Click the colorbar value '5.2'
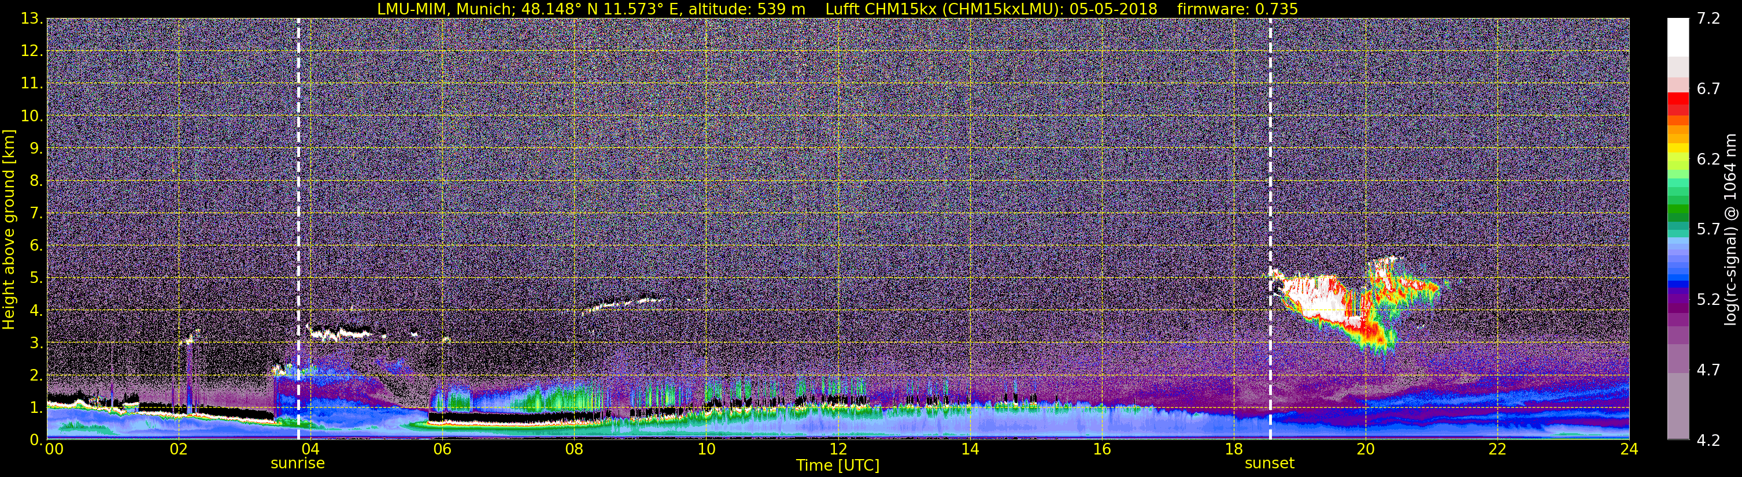1742x477 pixels. click(1709, 299)
